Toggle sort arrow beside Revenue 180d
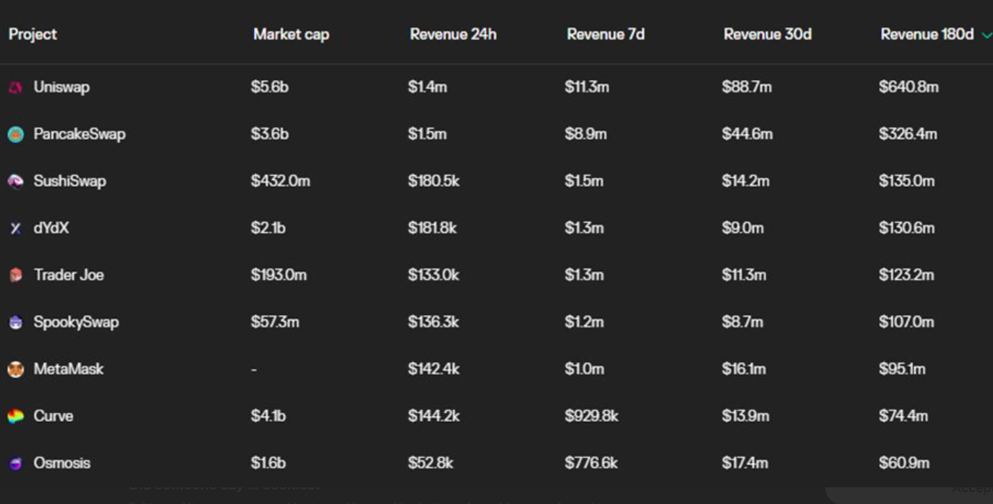Viewport: 993px width, 504px height. point(985,35)
